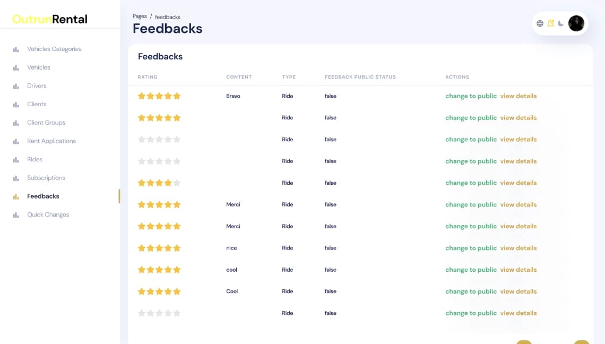The image size is (605, 344).
Task: Open the notifications bell icon
Action: (x=550, y=23)
